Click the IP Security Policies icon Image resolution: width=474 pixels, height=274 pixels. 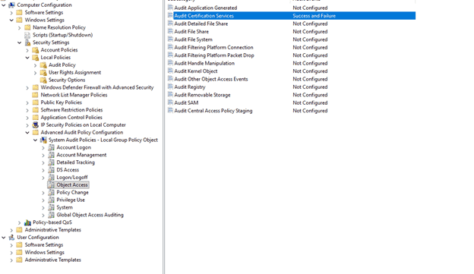pyautogui.click(x=36, y=124)
